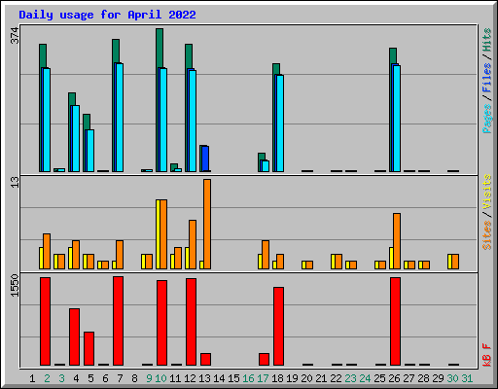This screenshot has width=498, height=389.
Task: Click the blue 'Files' legend label
Action: pyautogui.click(x=487, y=78)
